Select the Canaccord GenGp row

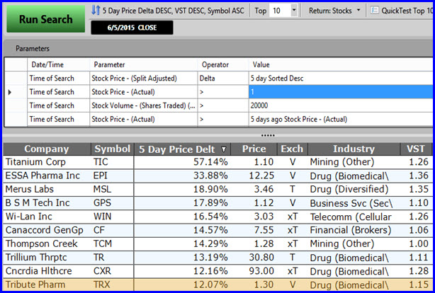pyautogui.click(x=217, y=230)
